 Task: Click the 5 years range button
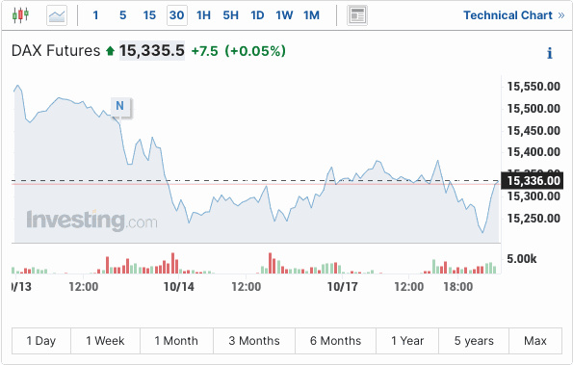click(474, 341)
